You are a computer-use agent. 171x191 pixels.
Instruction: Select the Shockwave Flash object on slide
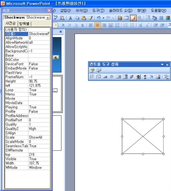(x=143, y=137)
